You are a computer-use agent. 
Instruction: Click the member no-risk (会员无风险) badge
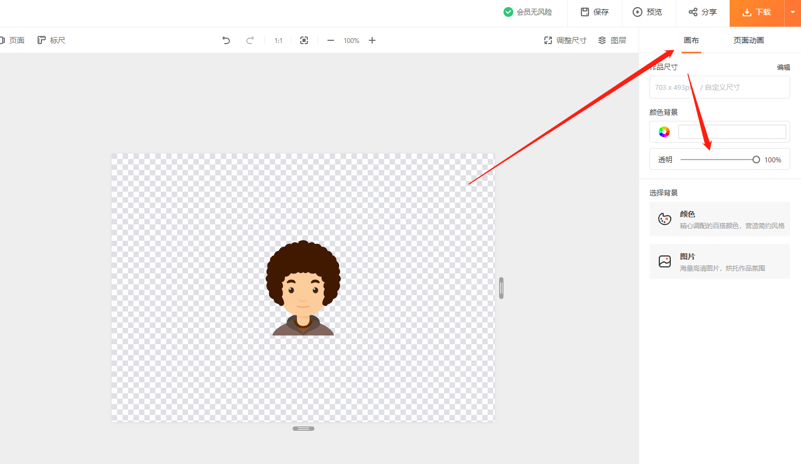(x=527, y=12)
